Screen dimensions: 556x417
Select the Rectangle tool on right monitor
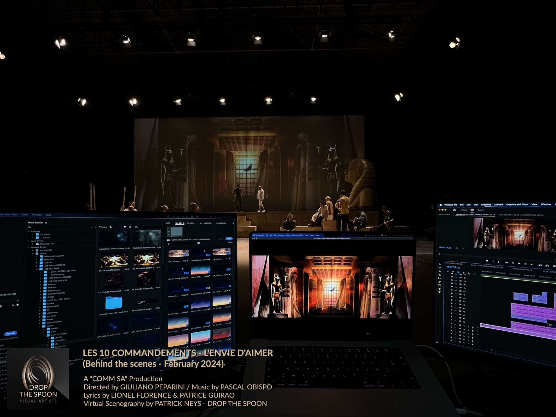pyautogui.click(x=440, y=285)
